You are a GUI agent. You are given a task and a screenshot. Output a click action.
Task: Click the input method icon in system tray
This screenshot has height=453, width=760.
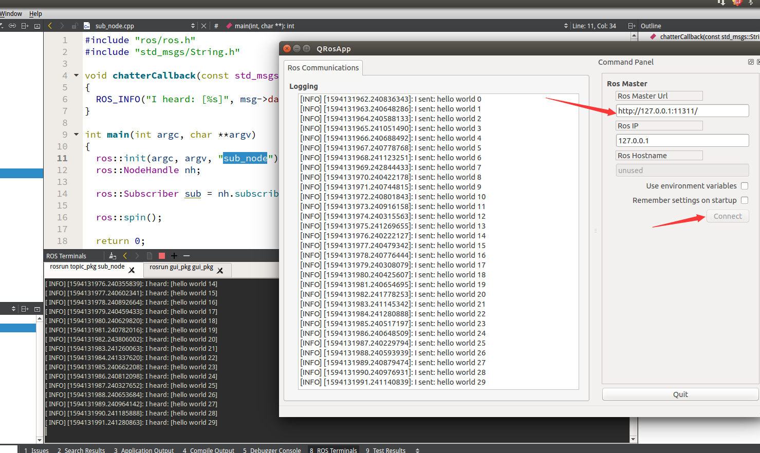tap(737, 3)
